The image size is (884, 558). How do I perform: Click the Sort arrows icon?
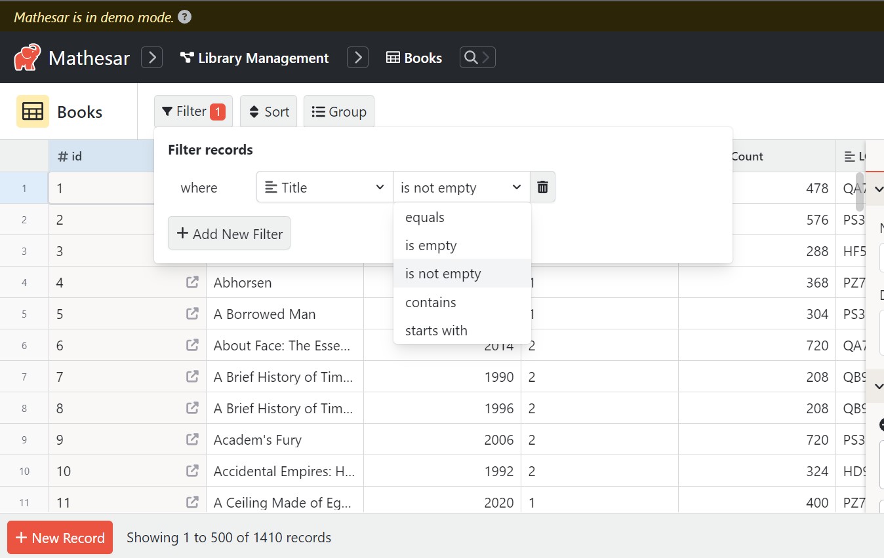[254, 111]
